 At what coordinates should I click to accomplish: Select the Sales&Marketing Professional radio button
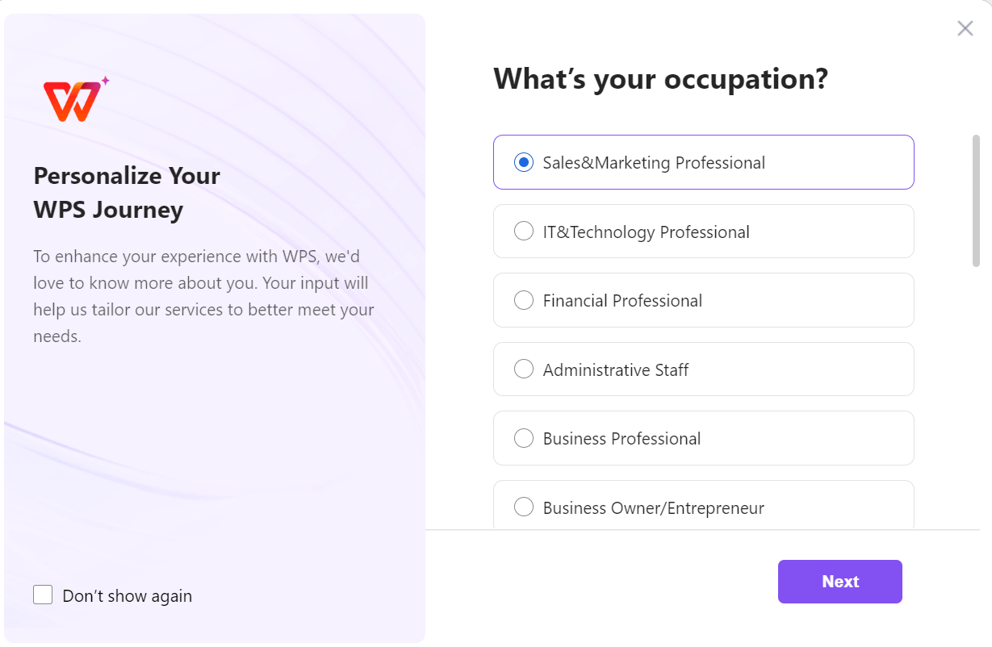[x=524, y=162]
